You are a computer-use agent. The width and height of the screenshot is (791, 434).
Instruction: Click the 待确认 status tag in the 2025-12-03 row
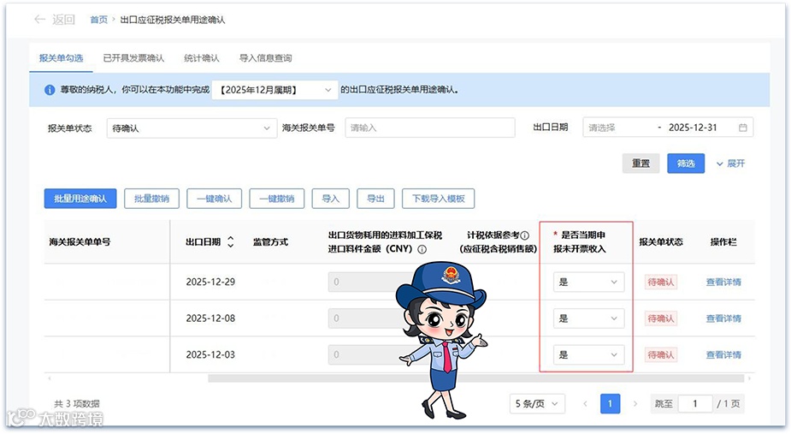[x=660, y=354]
